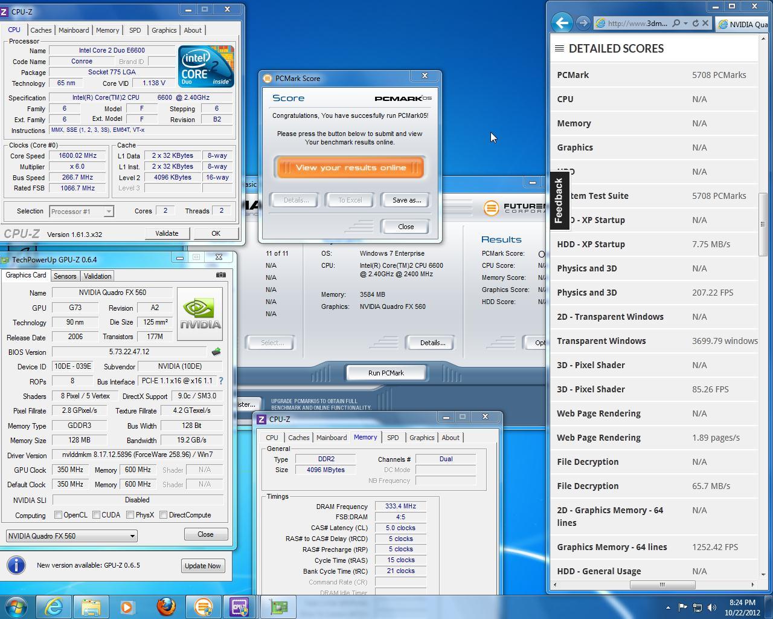The width and height of the screenshot is (773, 619).
Task: Switch to the PCMark taskbar button
Action: coord(204,607)
